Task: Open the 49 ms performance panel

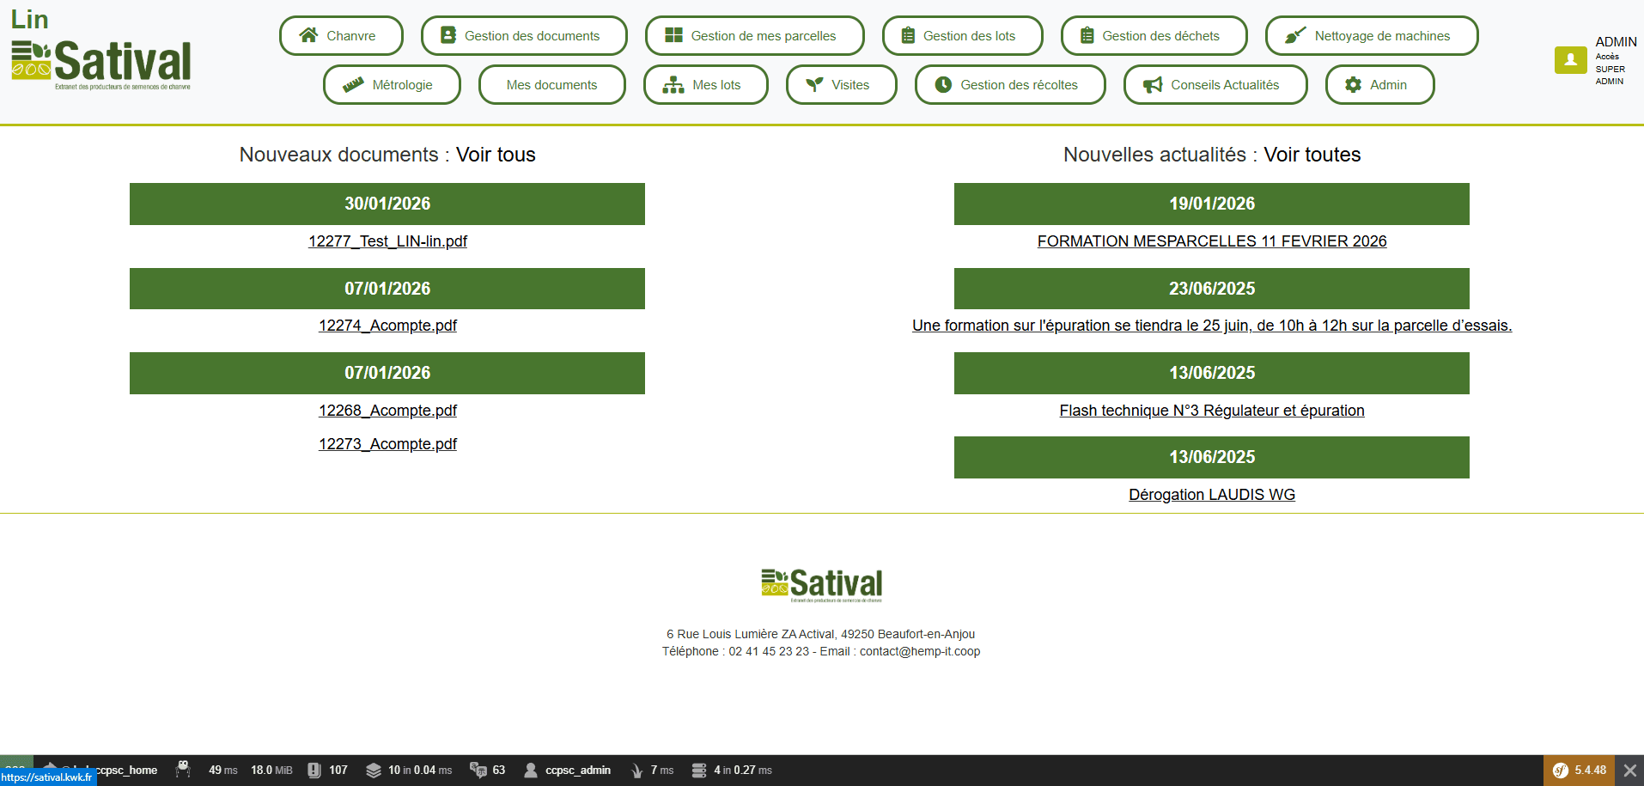Action: [223, 771]
